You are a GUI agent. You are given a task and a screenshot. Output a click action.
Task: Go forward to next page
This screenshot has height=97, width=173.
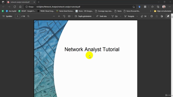(x=9, y=7)
